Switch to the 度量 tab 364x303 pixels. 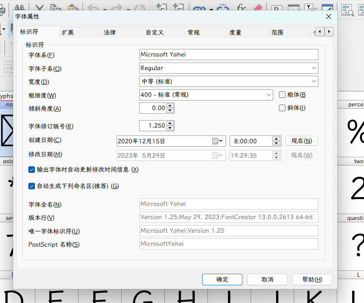click(248, 33)
